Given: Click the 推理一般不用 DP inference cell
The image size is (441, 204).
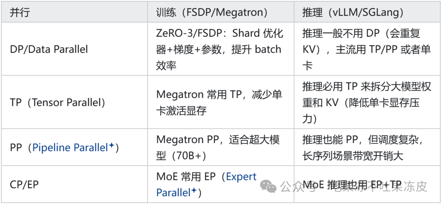Looking at the screenshot, I should (x=367, y=49).
